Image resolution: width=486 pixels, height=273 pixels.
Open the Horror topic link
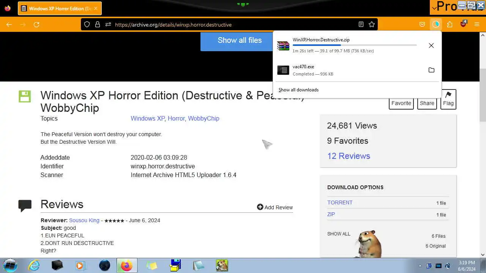[x=176, y=118]
